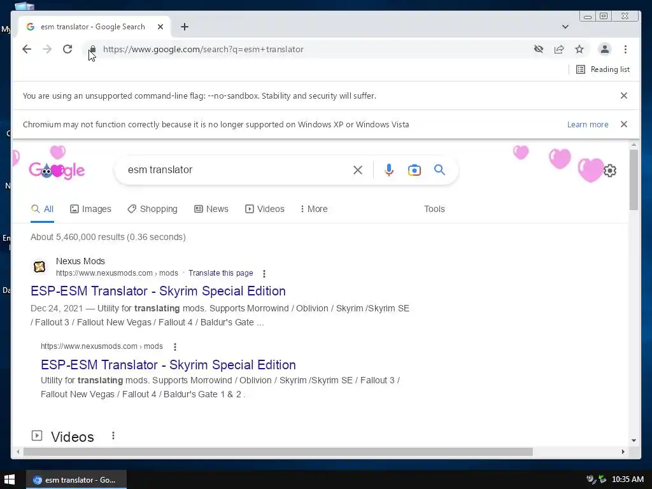Click the address bar URL
Viewport: 652px width, 489px height.
click(203, 49)
